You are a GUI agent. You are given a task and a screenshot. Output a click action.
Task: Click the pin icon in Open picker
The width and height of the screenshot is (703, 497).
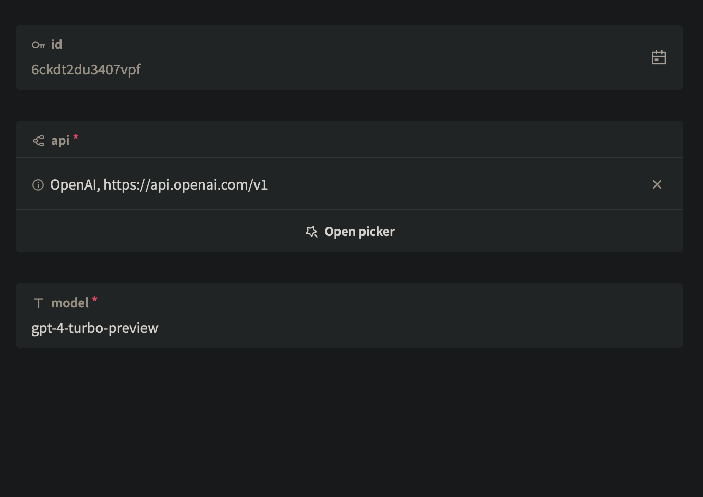[311, 232]
